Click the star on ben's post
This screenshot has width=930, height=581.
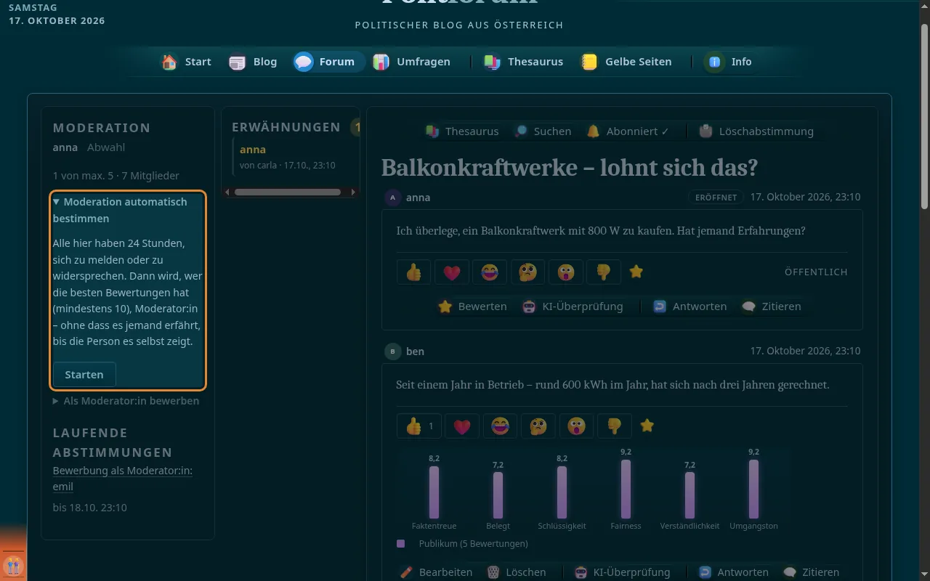click(x=647, y=426)
